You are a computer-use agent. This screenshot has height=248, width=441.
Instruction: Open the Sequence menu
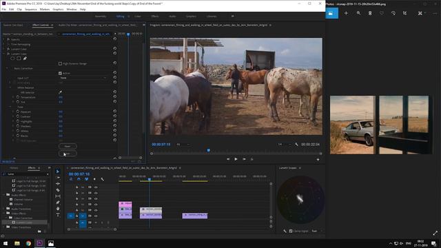coord(30,9)
